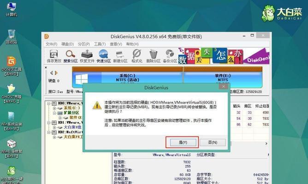This screenshot has width=308, height=184.
Task: Launch 快速分区 from the toolbar
Action: [104, 56]
